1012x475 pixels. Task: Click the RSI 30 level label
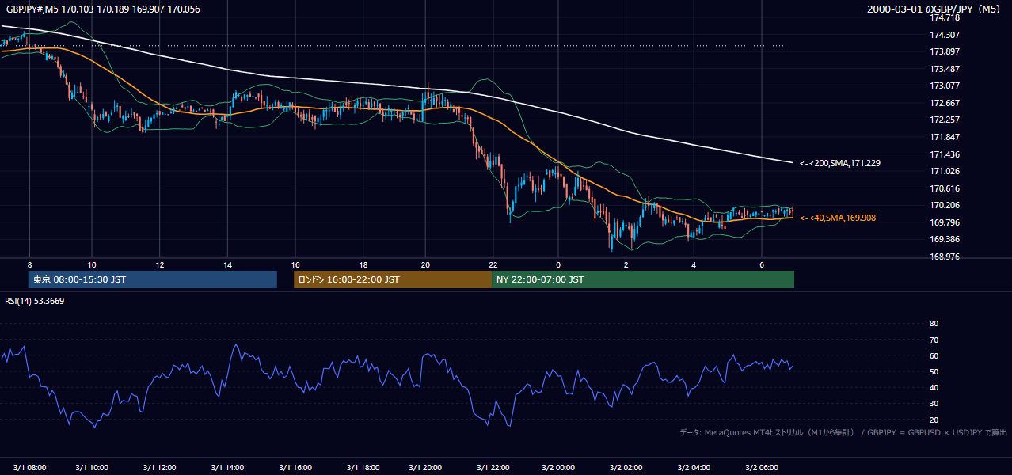click(x=934, y=404)
